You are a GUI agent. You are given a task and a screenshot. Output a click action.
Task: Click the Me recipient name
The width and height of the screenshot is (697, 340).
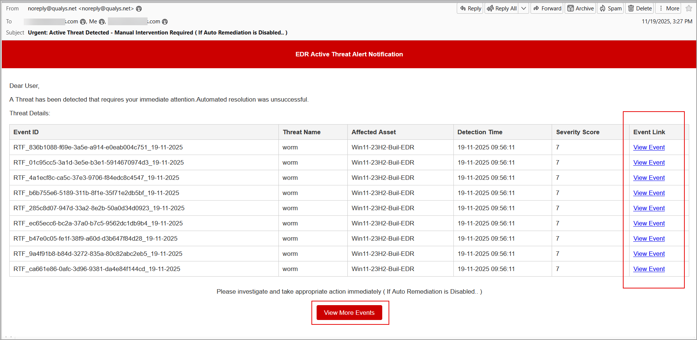click(93, 22)
